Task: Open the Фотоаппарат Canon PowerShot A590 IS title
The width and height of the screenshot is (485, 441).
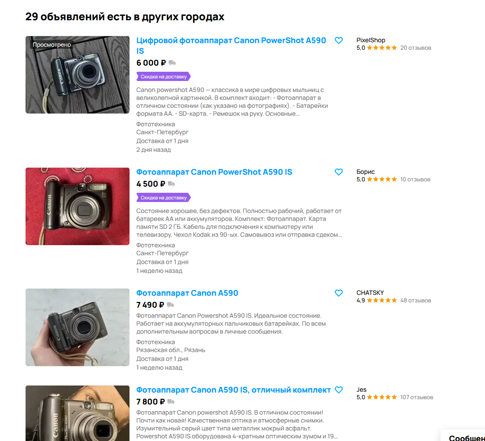Action: (x=214, y=172)
